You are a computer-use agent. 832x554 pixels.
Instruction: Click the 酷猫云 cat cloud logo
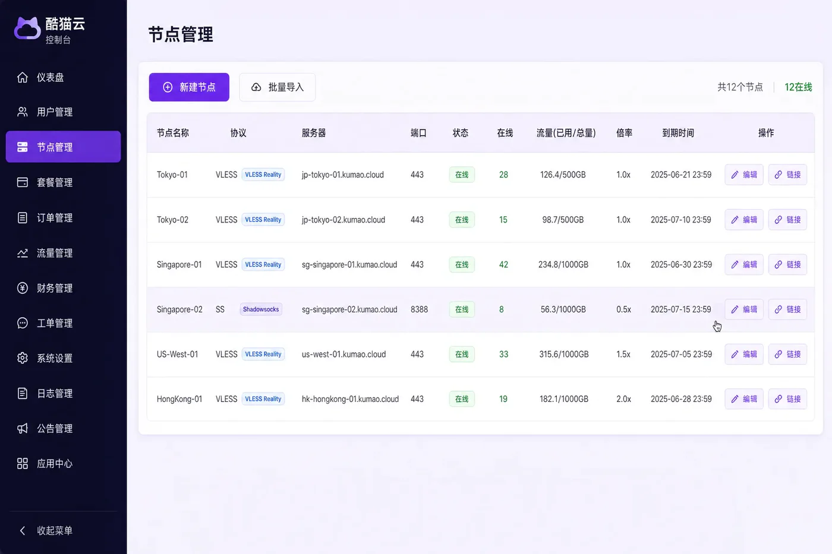click(27, 29)
